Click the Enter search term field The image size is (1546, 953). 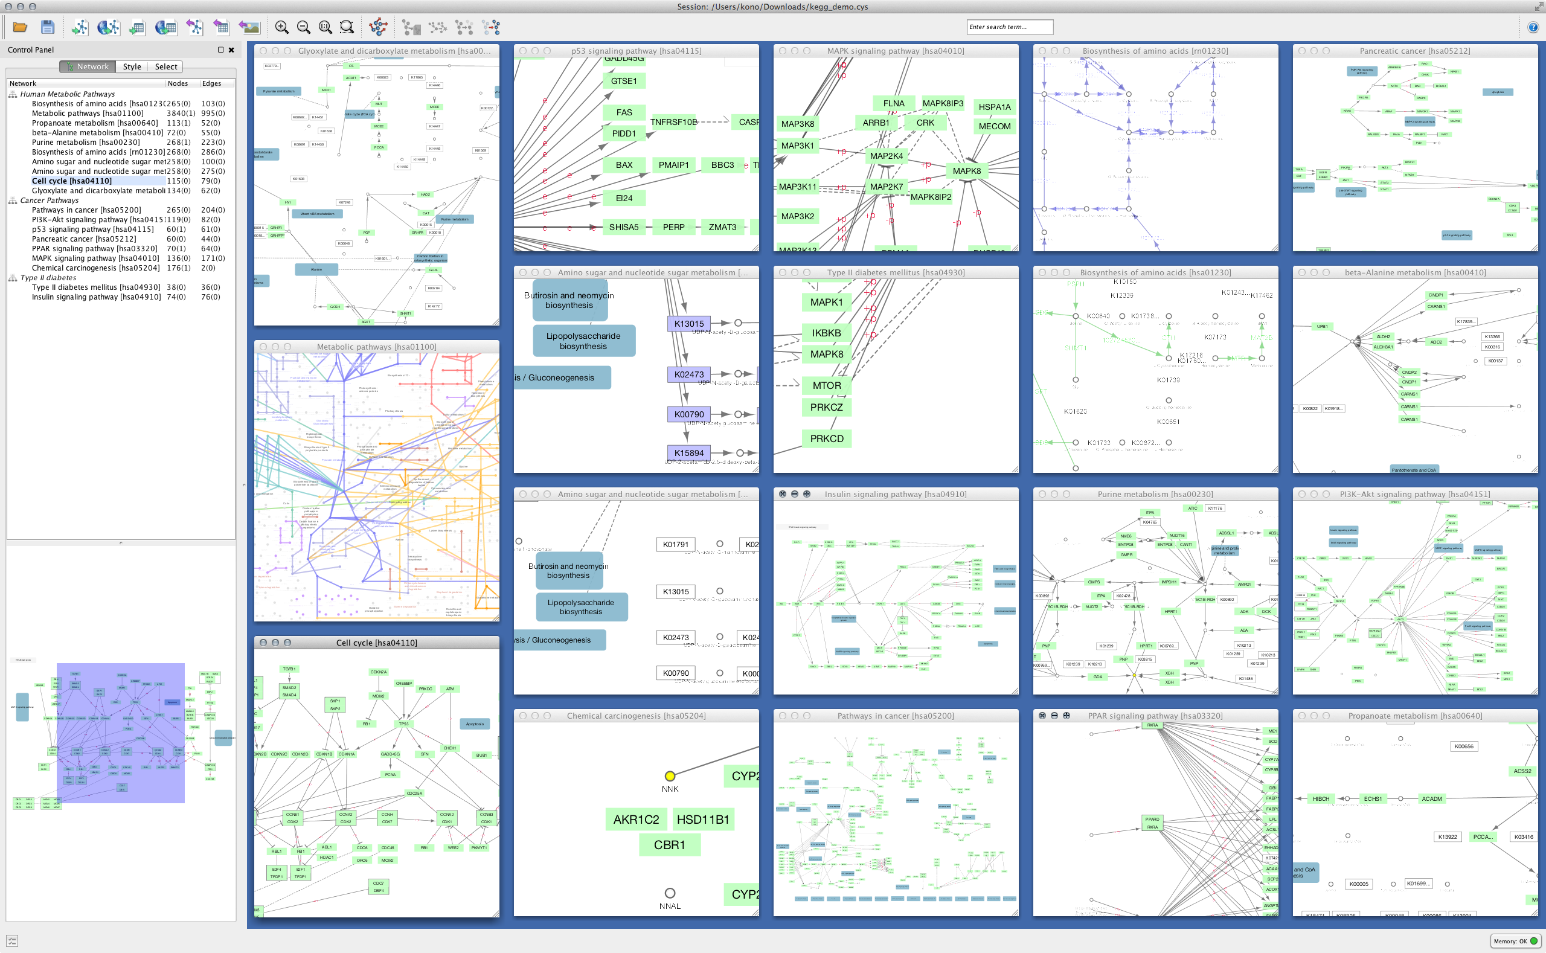1009,27
